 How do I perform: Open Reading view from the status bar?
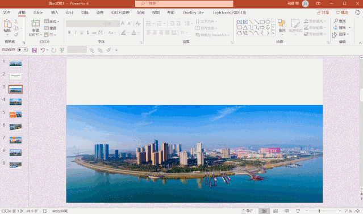tap(287, 211)
